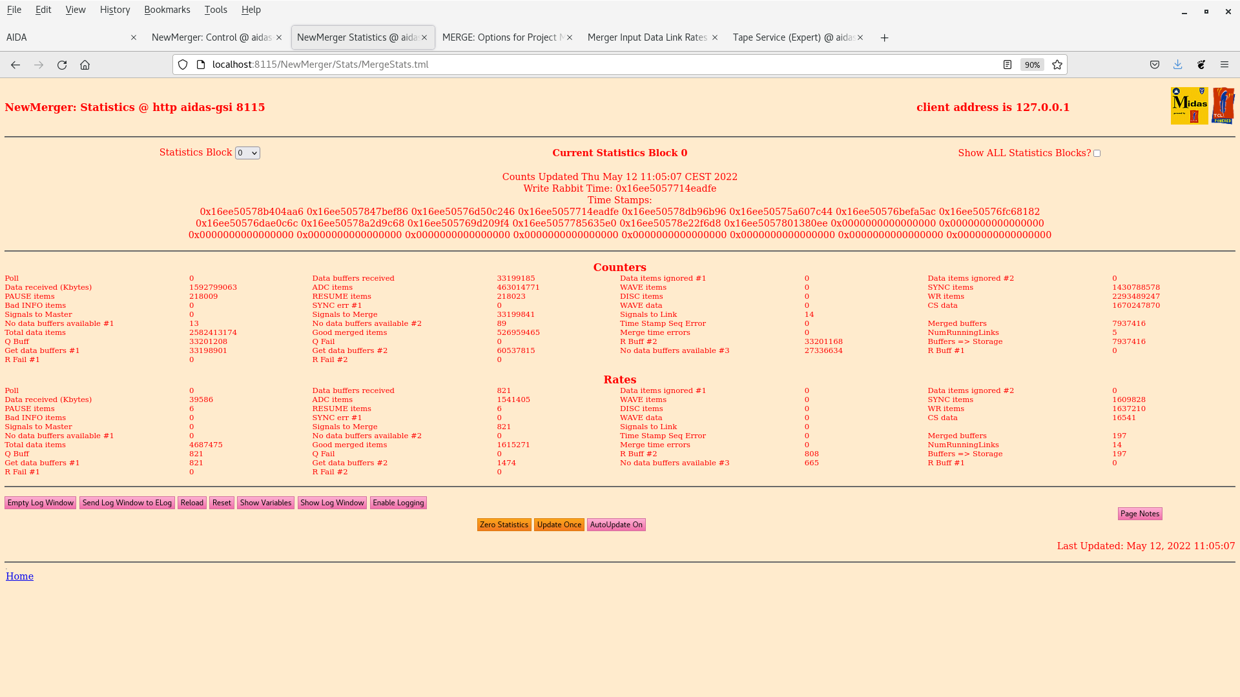Open the Edit menu
Viewport: 1240px width, 697px height.
43,10
